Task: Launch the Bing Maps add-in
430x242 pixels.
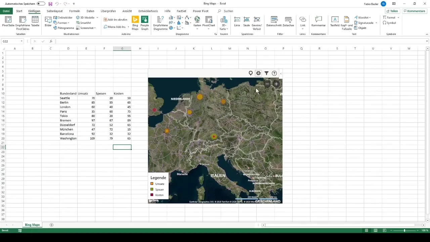Action: pyautogui.click(x=135, y=23)
